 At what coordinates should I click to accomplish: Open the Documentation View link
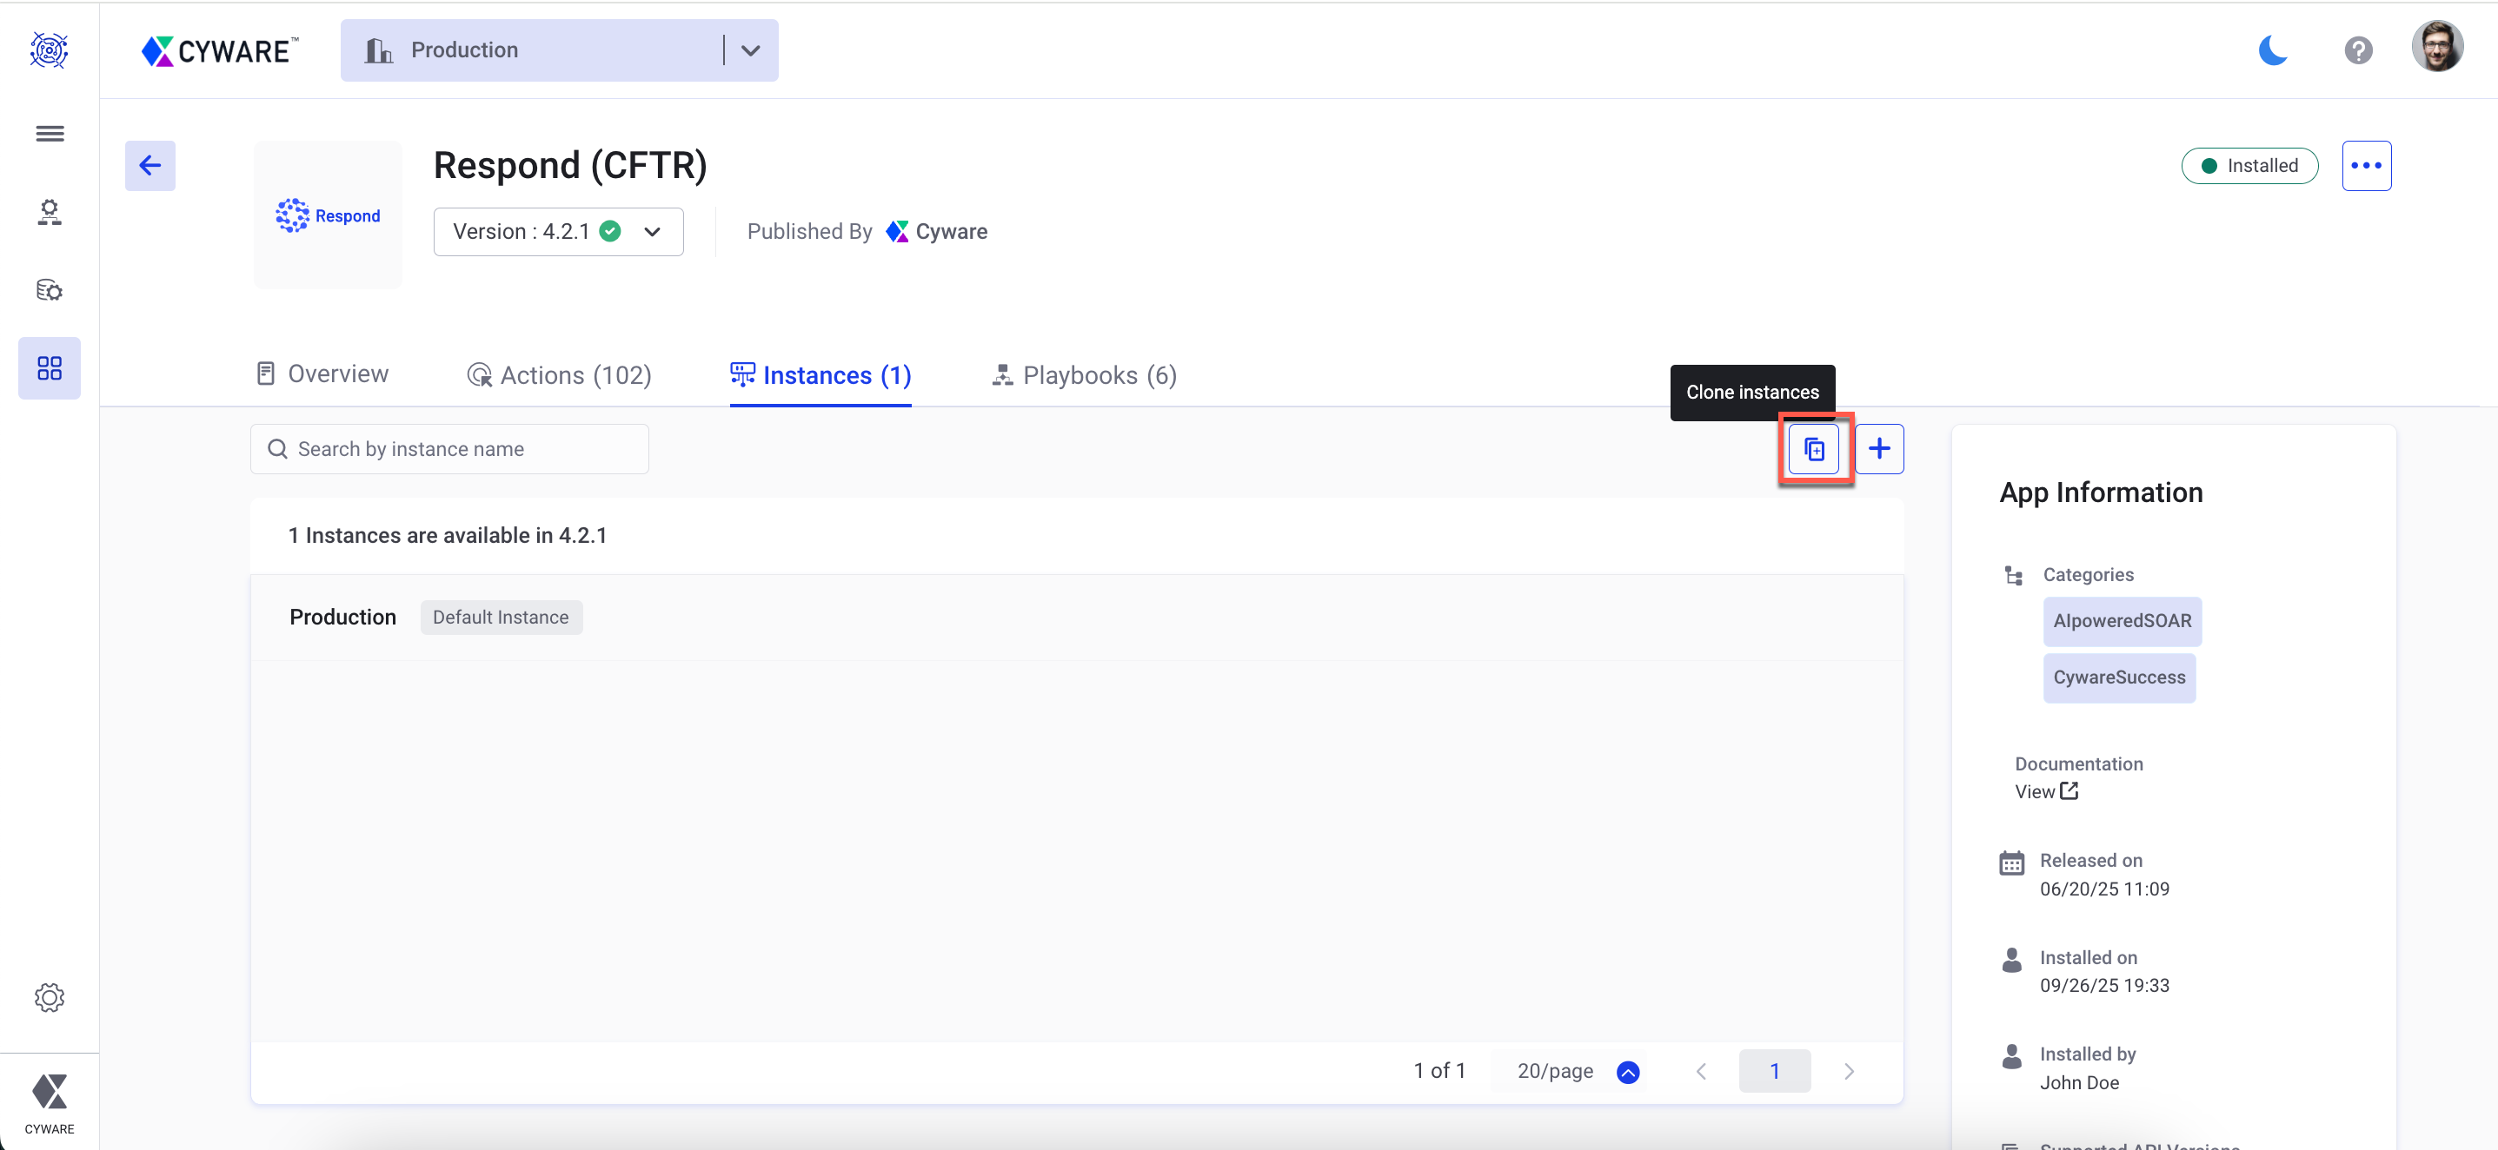tap(2045, 791)
